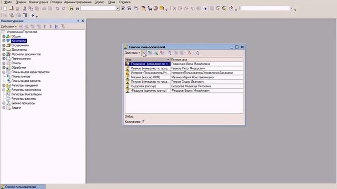Open the Администрирование menu
Image resolution: width=337 pixels, height=189 pixels.
[x=78, y=2]
